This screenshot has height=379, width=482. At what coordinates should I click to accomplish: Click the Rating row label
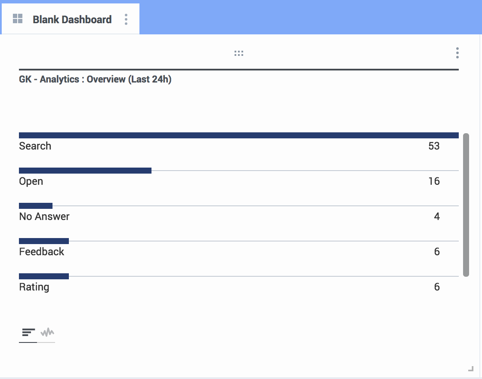click(34, 287)
